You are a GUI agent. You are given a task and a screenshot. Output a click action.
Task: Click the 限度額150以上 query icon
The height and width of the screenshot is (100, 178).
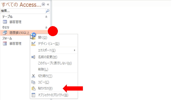(x=5, y=33)
